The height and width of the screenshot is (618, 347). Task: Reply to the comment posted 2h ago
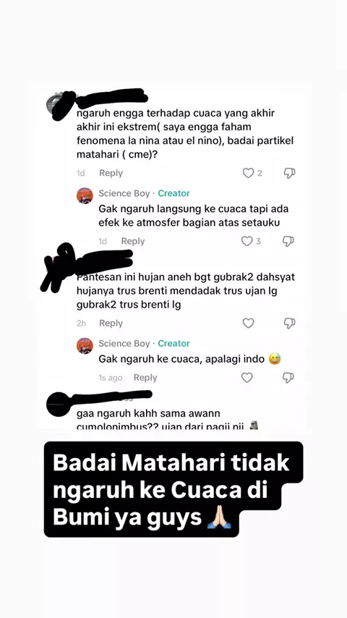tap(111, 323)
